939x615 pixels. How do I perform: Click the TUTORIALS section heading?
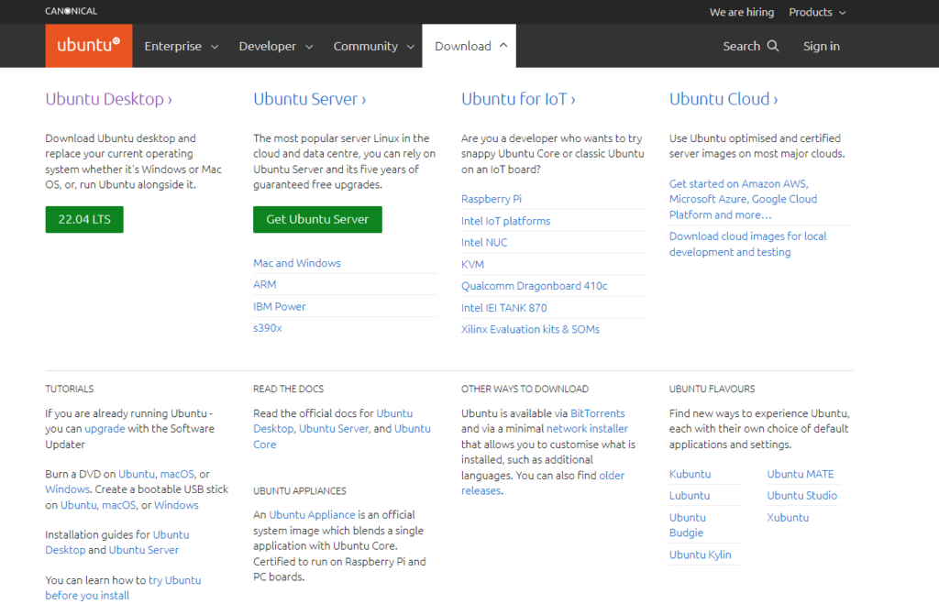pos(70,389)
